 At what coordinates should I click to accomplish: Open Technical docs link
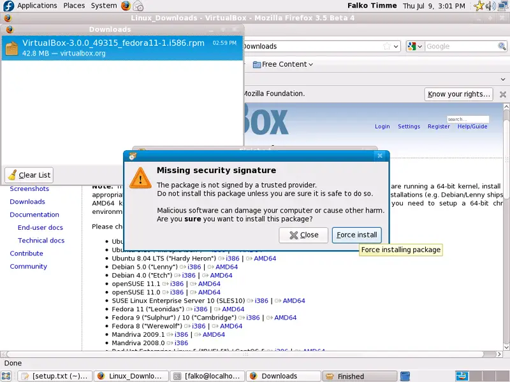41,241
